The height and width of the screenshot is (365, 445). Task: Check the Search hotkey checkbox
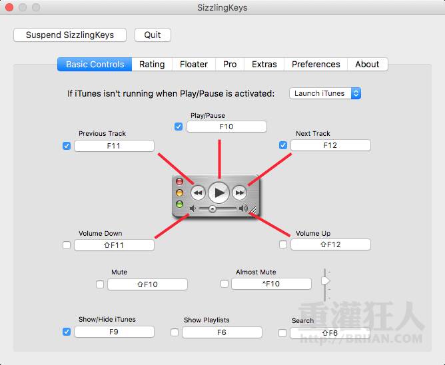click(282, 333)
